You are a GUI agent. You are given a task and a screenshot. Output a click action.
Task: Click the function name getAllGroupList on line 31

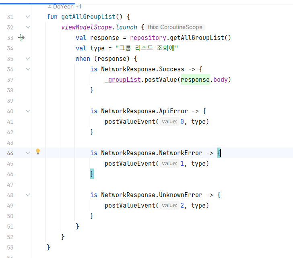pos(89,17)
